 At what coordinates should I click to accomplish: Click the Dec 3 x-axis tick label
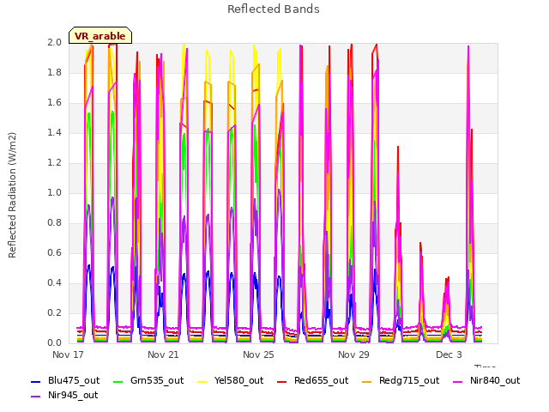pyautogui.click(x=449, y=354)
